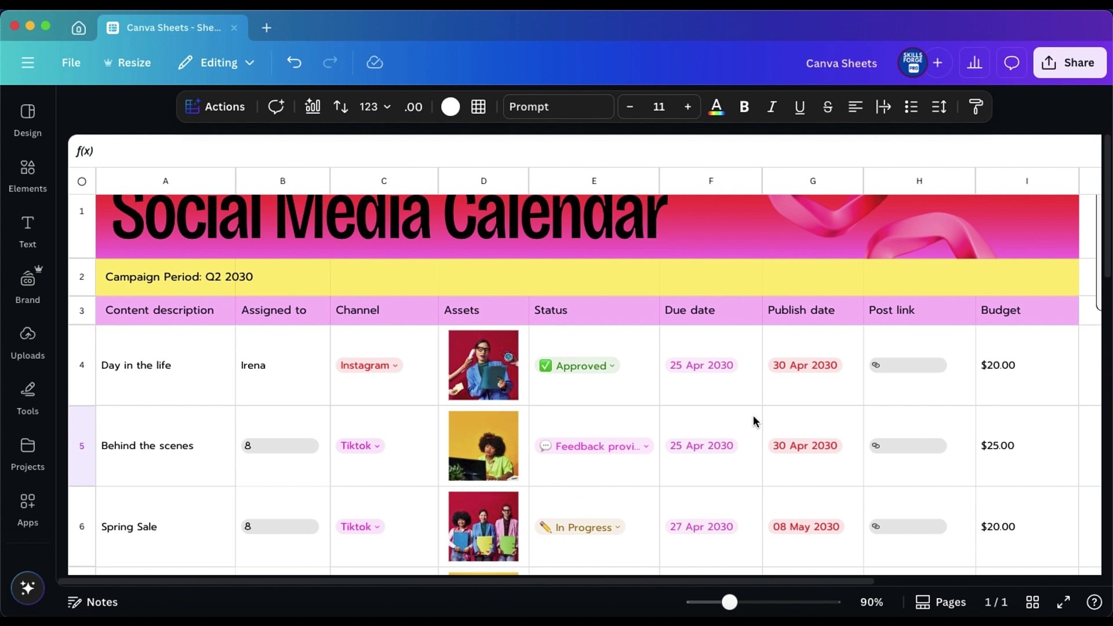Click the Approved status checkmark toggle
This screenshot has width=1113, height=626.
(x=546, y=365)
